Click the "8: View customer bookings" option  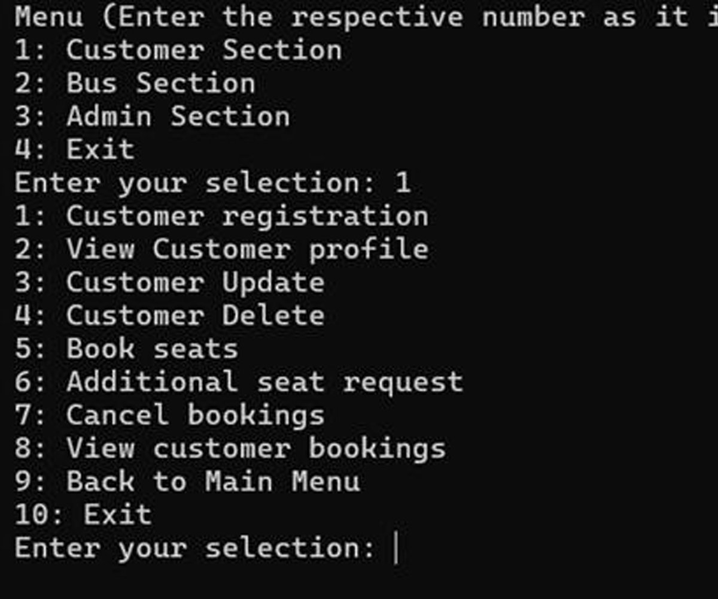coord(230,449)
